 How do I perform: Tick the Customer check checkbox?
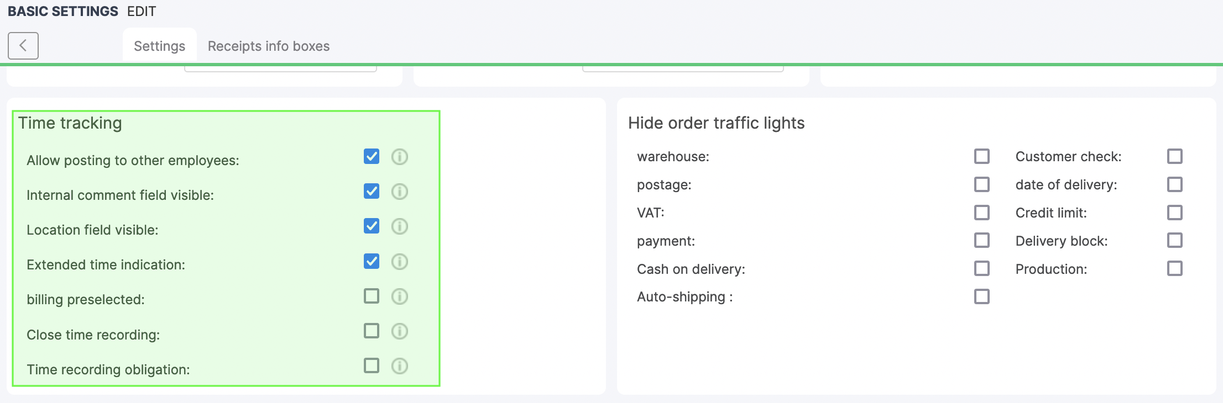point(1174,156)
